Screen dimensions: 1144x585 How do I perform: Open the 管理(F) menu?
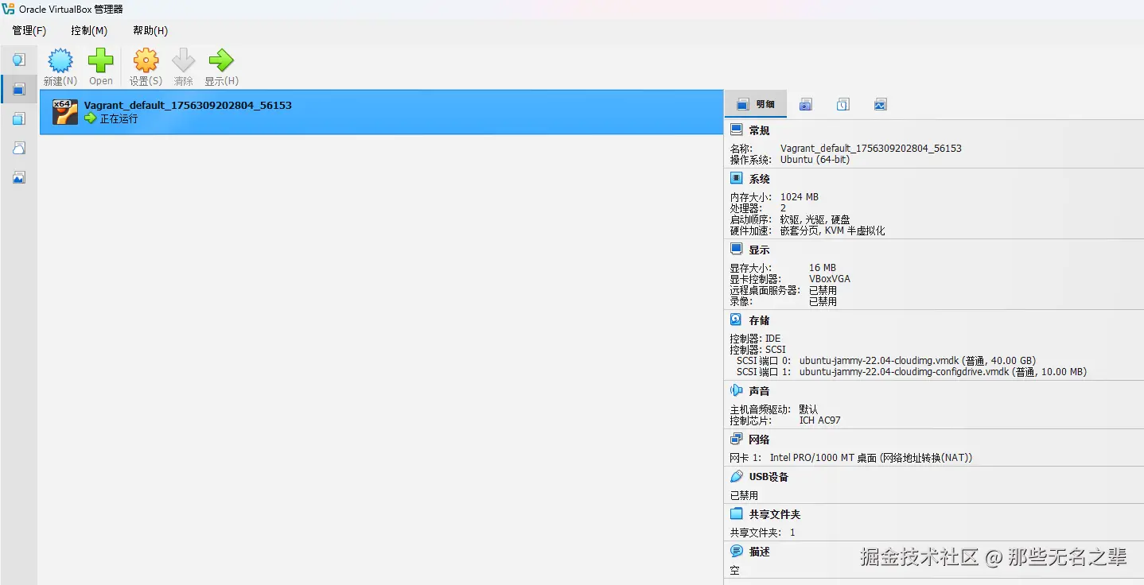click(29, 30)
